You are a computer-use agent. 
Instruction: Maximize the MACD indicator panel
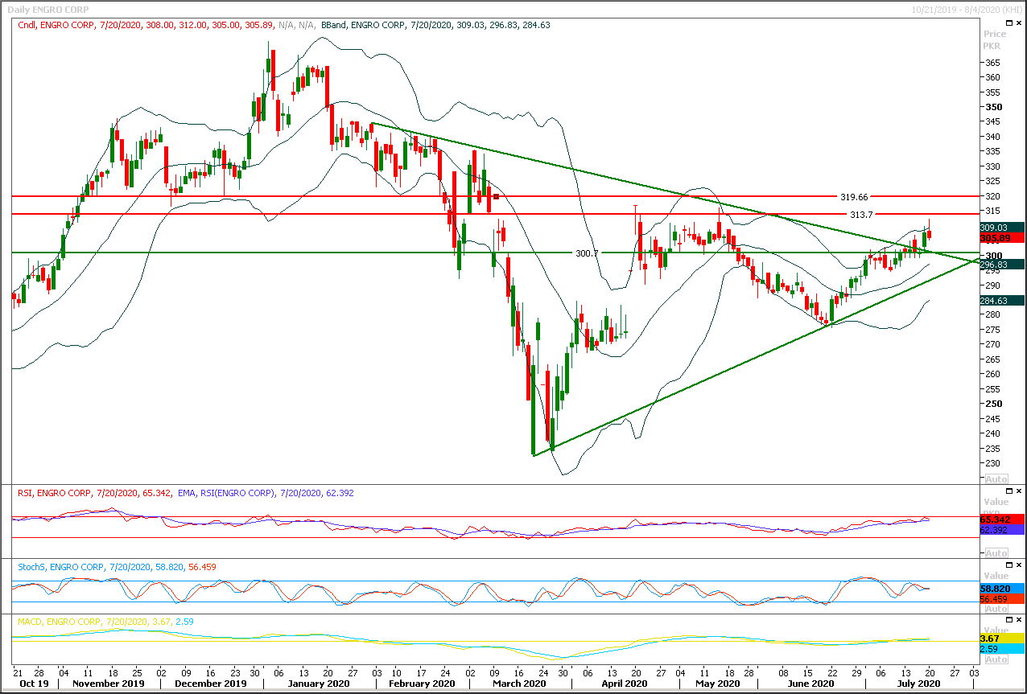pyautogui.click(x=1008, y=621)
